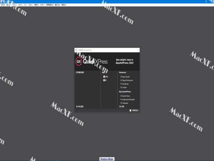The width and height of the screenshot is (214, 161).
Task: Open the Quark Enterprise link
Action: 127,80
